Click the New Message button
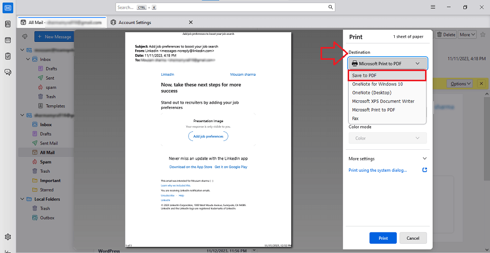490x253 pixels. [x=54, y=37]
